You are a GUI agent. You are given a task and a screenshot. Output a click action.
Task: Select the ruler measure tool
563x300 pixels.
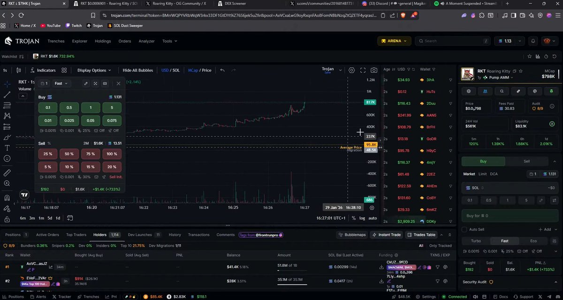pos(7,172)
